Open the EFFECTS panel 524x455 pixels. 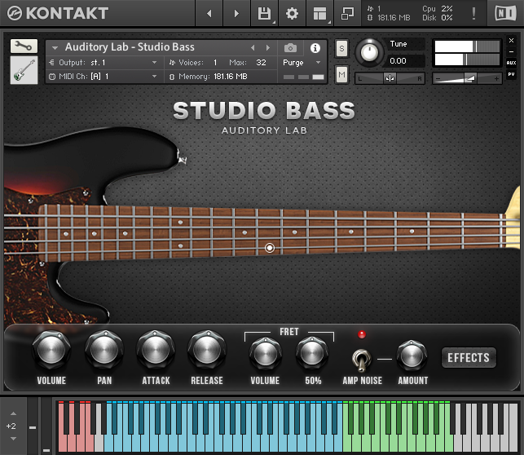469,358
